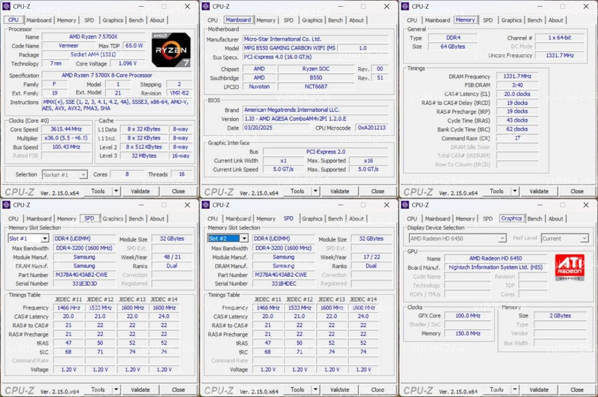Click the Serial Number value 331B4DEC
The height and width of the screenshot is (397, 598).
coord(284,284)
